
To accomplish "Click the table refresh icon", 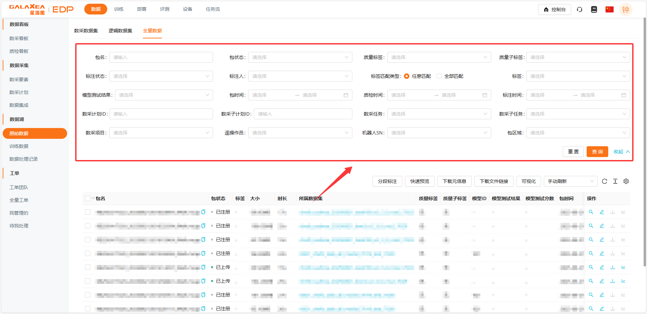I will click(605, 181).
